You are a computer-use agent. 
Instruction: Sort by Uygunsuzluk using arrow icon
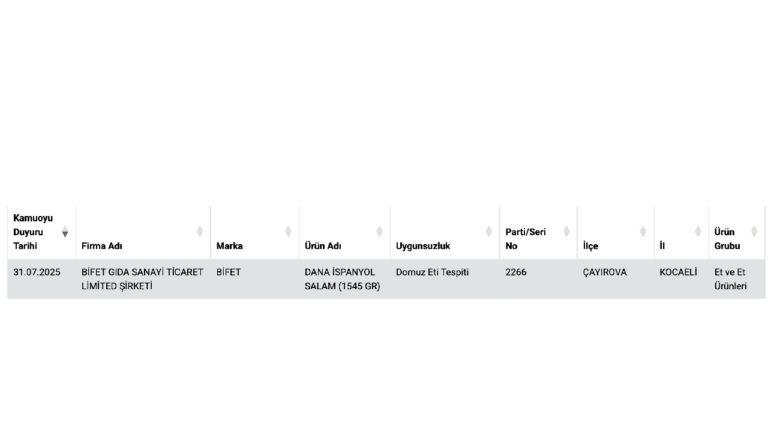coord(489,232)
